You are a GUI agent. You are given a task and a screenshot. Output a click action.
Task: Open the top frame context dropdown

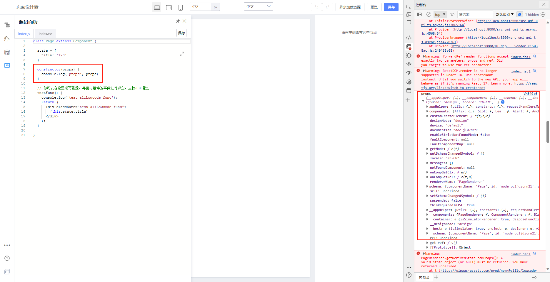440,14
